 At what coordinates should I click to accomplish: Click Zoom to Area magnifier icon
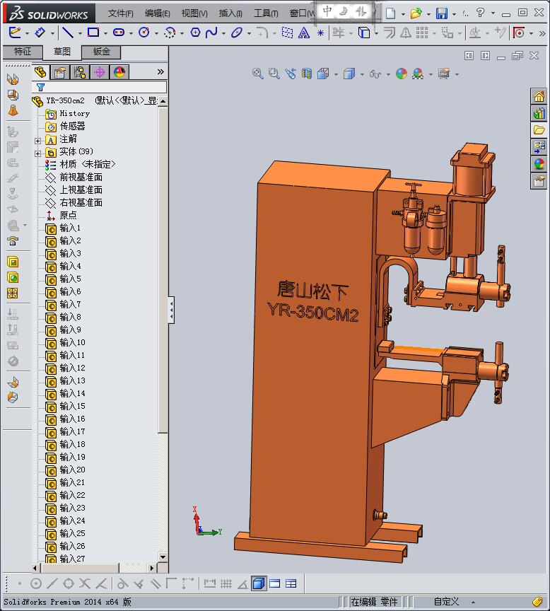[274, 74]
